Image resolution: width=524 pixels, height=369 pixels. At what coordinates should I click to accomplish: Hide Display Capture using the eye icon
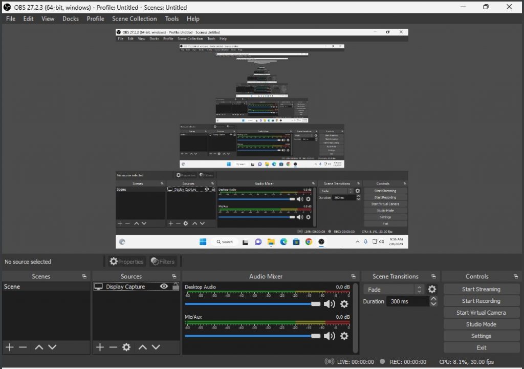[x=164, y=286]
